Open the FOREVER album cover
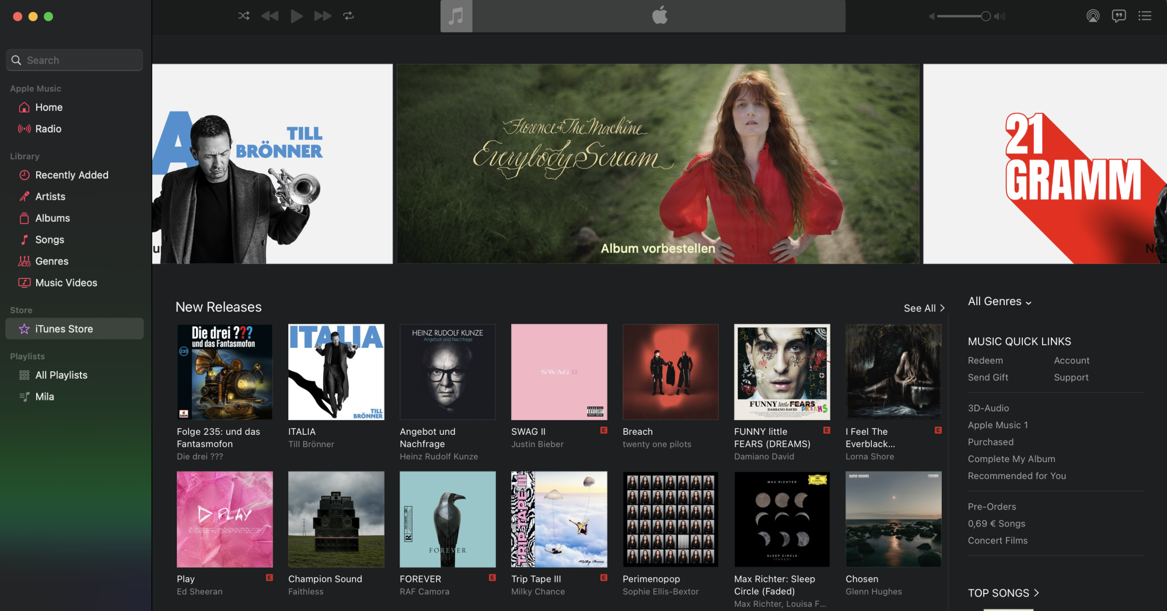Viewport: 1167px width, 611px height. (x=448, y=519)
